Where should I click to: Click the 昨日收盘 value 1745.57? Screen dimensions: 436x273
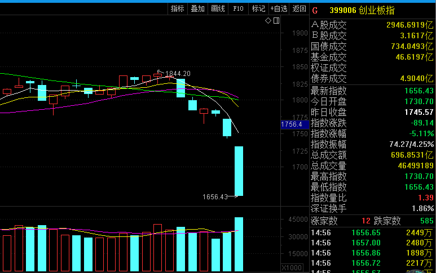click(419, 112)
